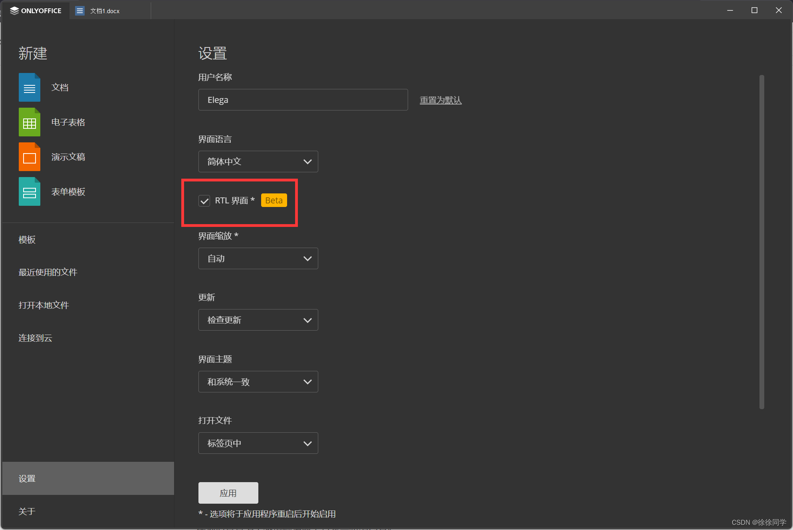Click the 重置为默认 link
The width and height of the screenshot is (793, 530).
coord(440,100)
